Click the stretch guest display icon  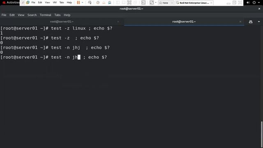[152, 2]
